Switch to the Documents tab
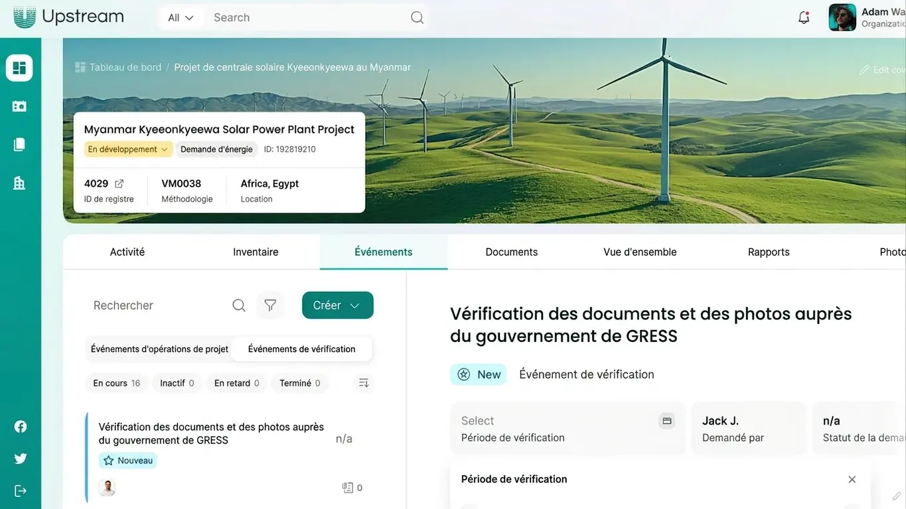Screen dimensions: 906x509 point(511,252)
